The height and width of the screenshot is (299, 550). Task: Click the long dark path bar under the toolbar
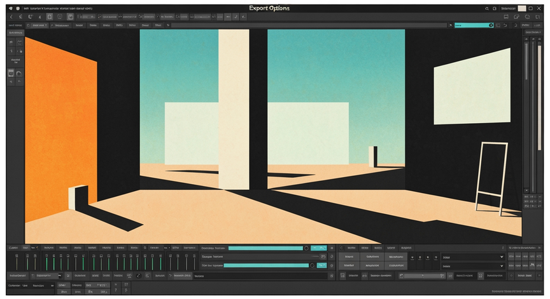[x=309, y=25]
